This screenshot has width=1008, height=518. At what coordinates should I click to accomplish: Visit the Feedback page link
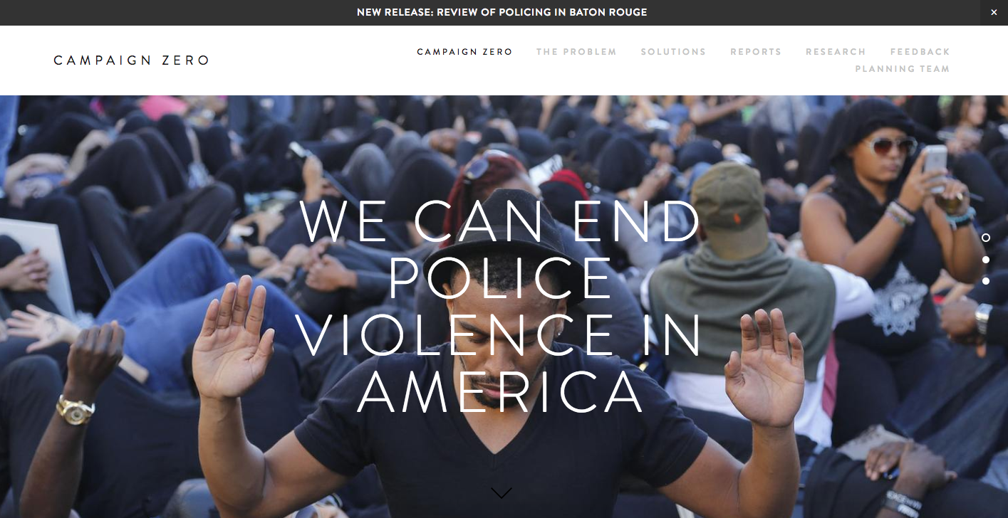[920, 52]
